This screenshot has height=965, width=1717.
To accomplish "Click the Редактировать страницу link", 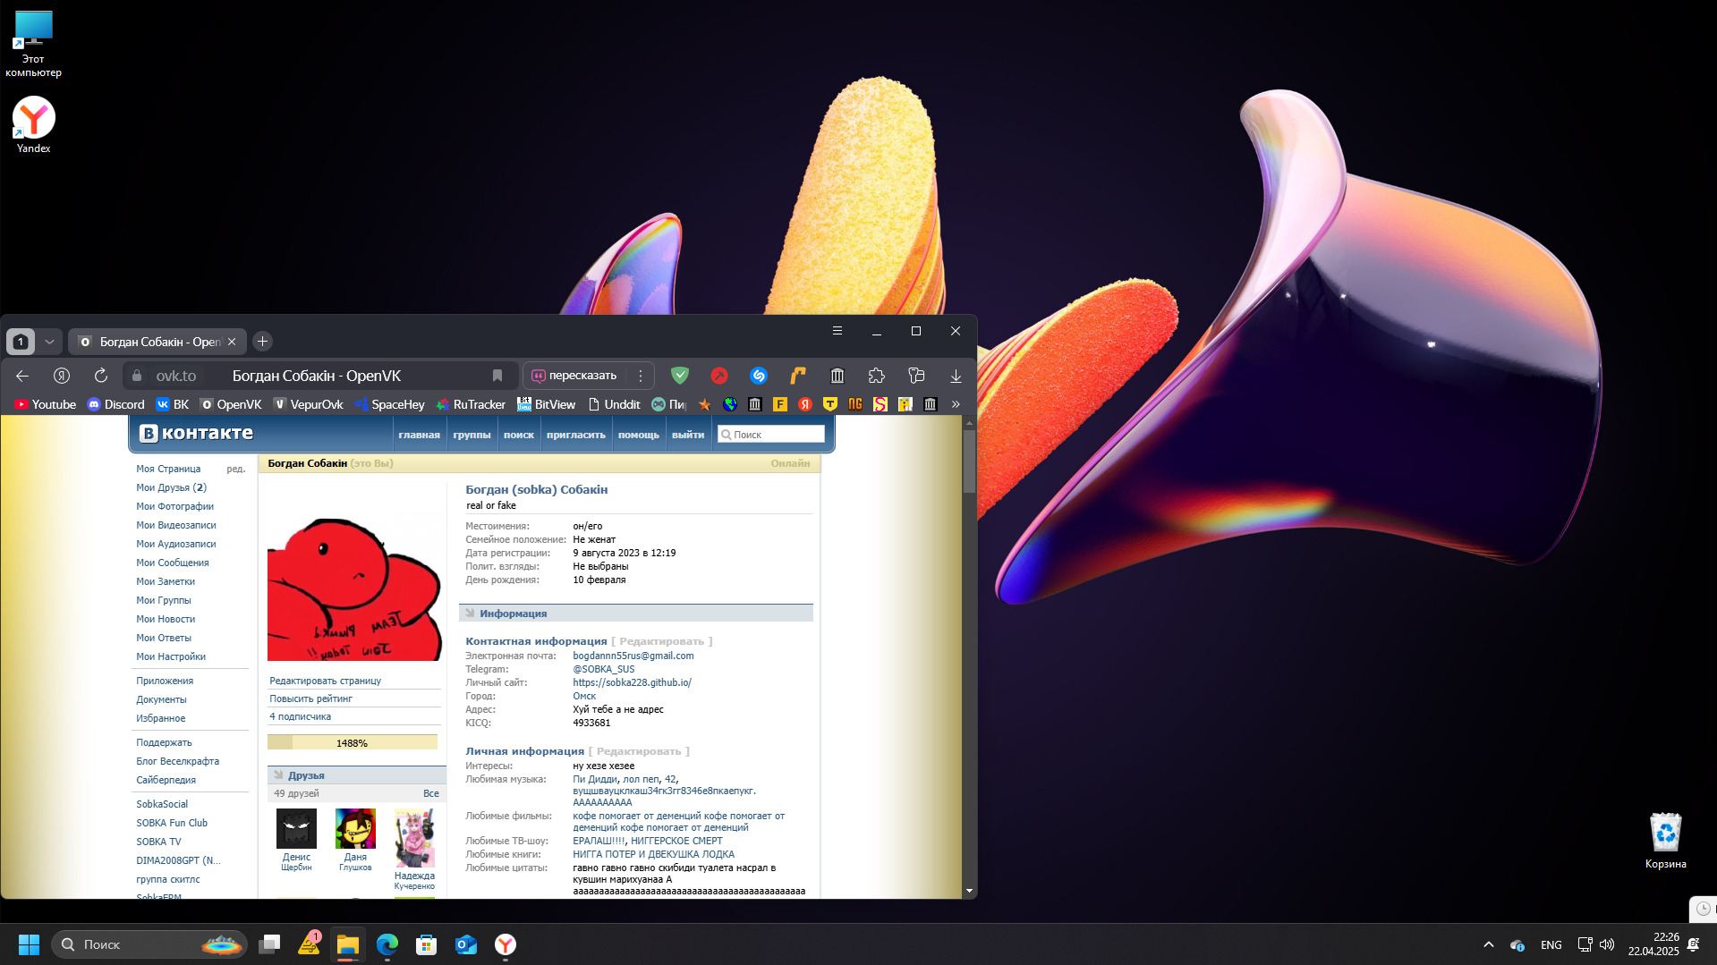I will point(326,681).
